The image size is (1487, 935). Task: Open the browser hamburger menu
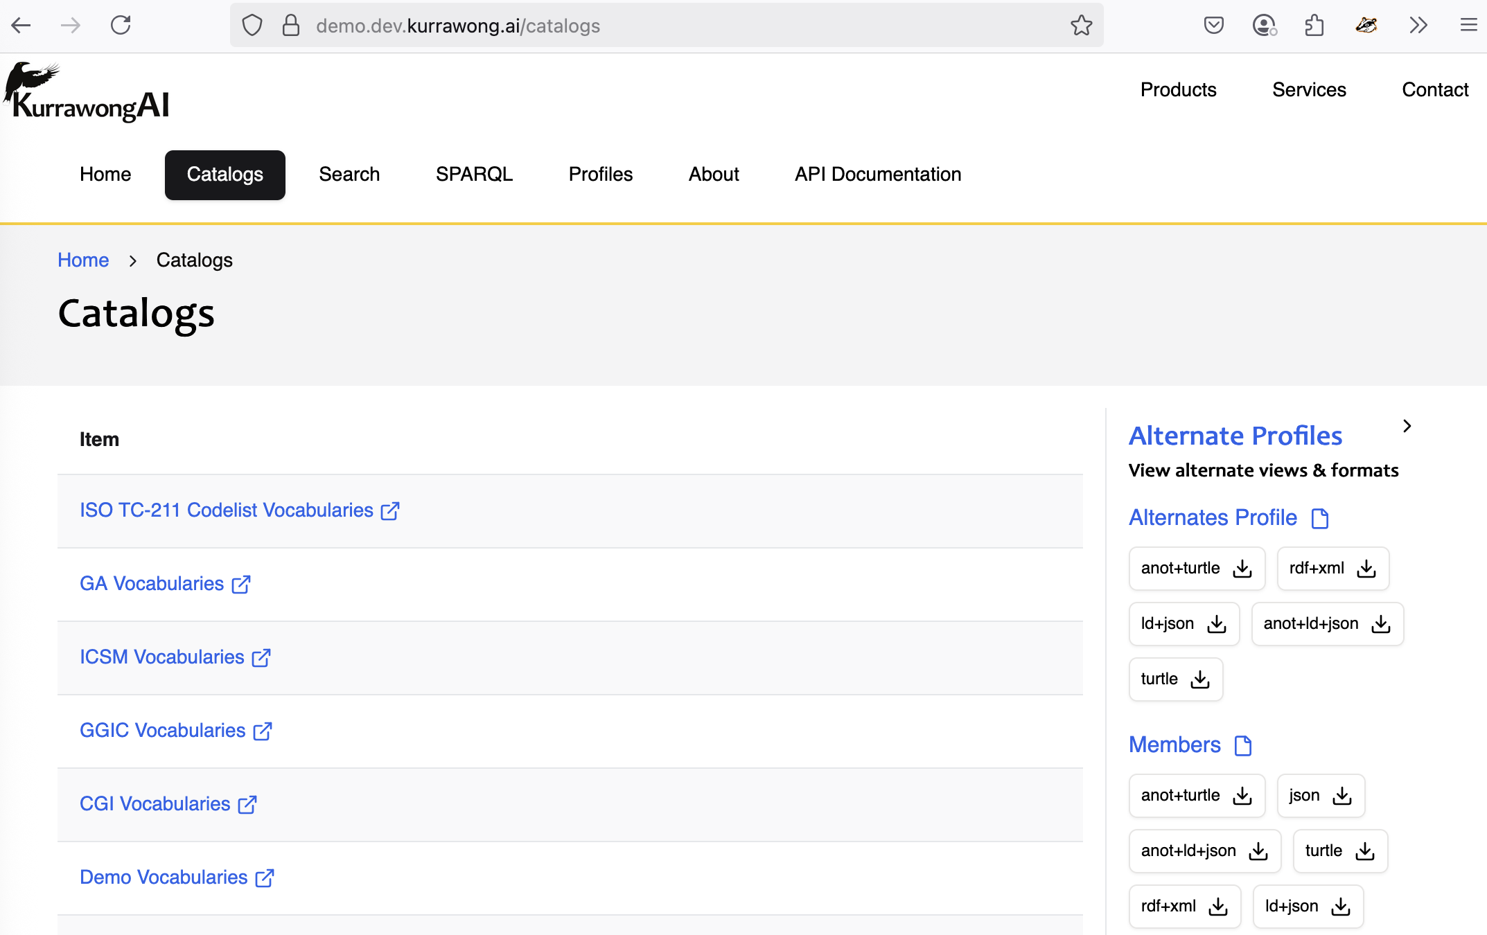(1468, 26)
